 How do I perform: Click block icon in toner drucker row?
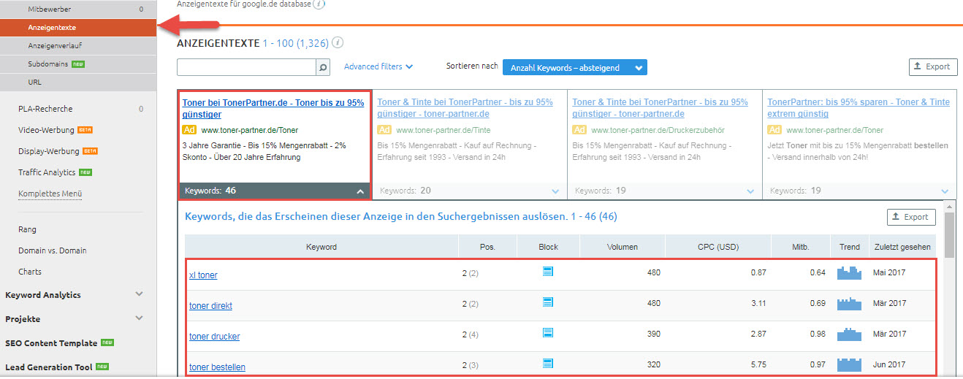coord(548,333)
